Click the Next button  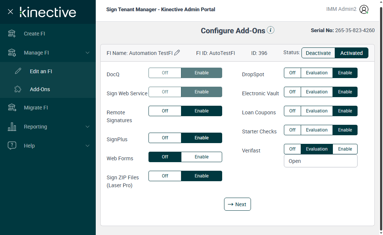coord(238,204)
